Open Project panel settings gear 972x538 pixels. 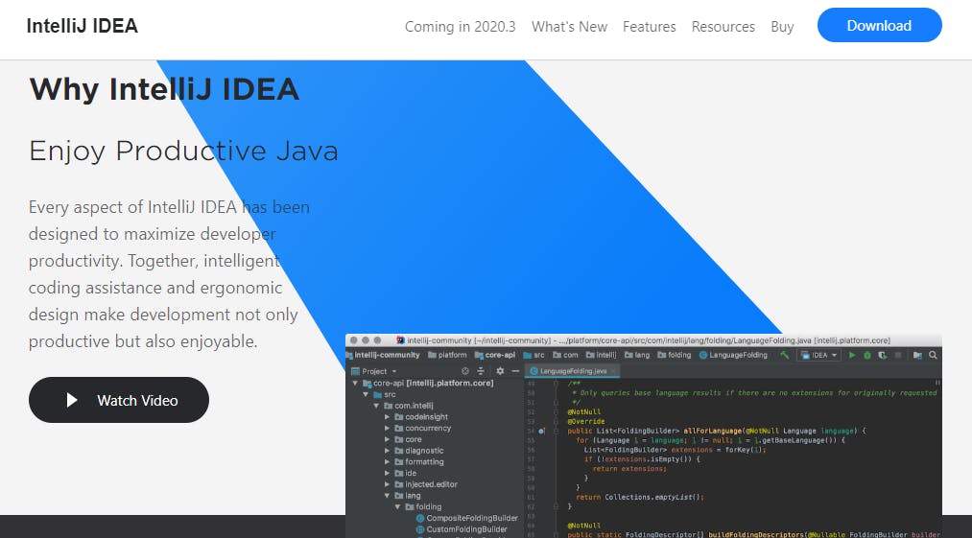point(500,371)
